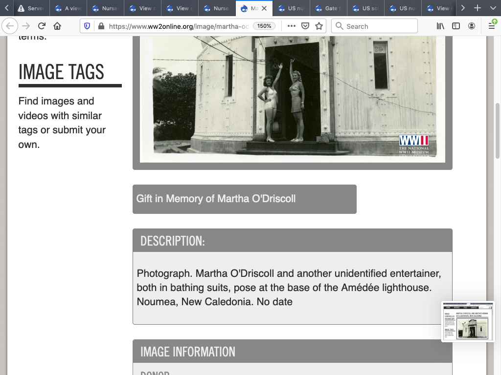
Task: Reset the 150% zoom level badge
Action: coord(264,26)
